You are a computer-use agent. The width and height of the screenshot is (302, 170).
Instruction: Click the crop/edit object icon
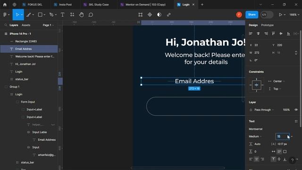coord(141,15)
